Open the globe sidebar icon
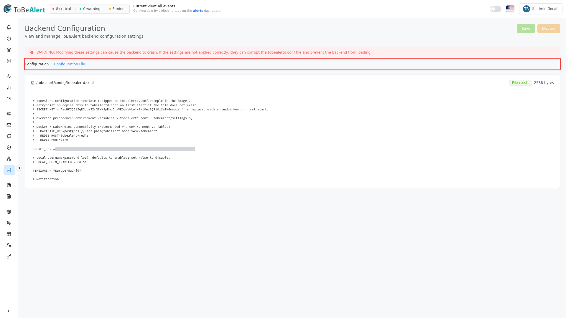Image resolution: width=566 pixels, height=318 pixels. click(9, 212)
